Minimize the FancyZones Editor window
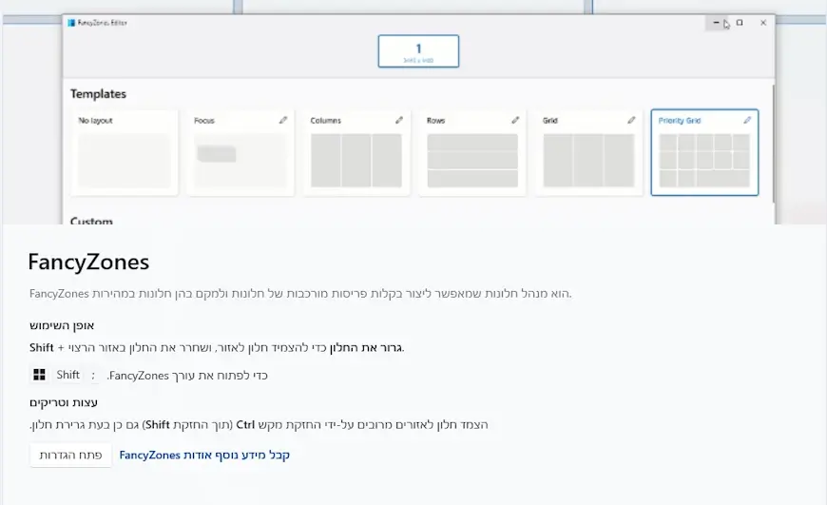Viewport: 827px width, 505px height. point(716,23)
